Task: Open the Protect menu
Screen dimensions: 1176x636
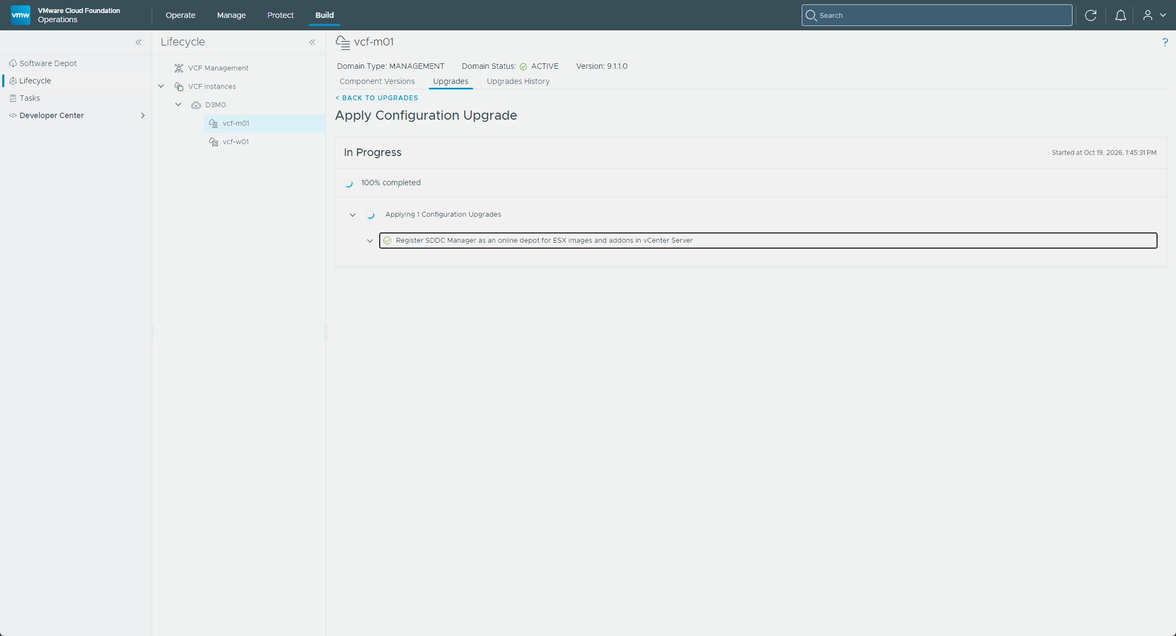Action: [x=281, y=15]
